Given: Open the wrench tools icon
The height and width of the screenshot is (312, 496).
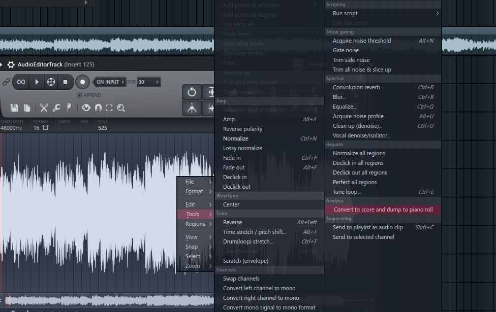Looking at the screenshot, I should click(x=57, y=108).
